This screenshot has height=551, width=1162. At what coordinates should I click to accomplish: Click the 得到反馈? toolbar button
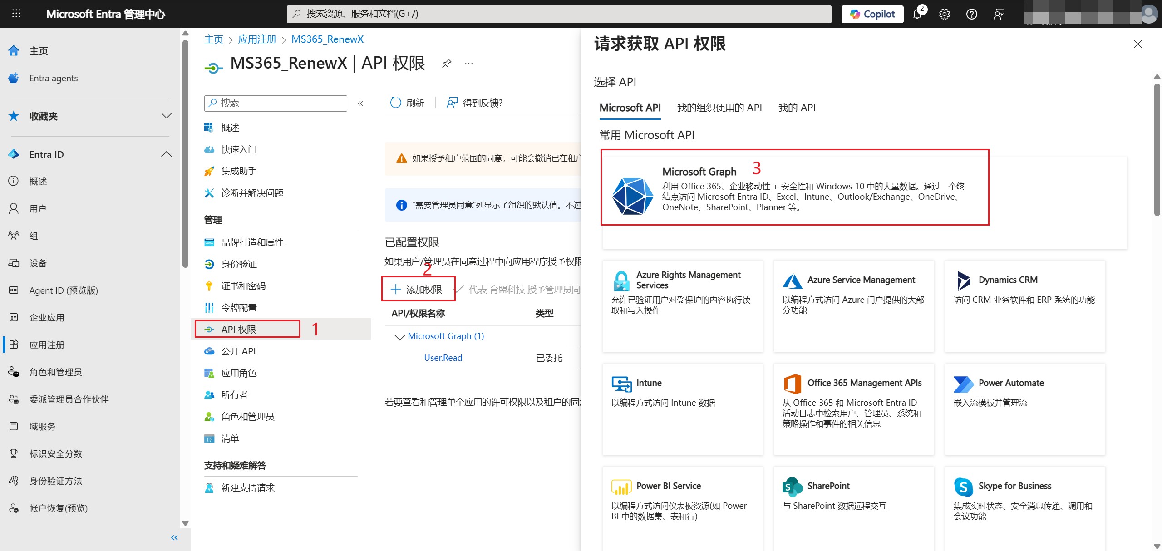[x=474, y=103]
